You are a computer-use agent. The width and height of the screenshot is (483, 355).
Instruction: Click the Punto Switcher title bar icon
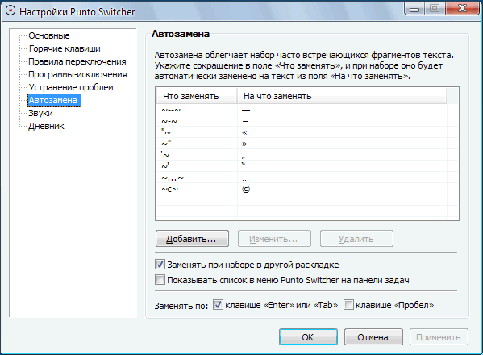10,11
